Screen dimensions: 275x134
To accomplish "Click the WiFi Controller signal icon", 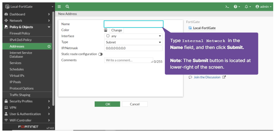I will point(6,120).
